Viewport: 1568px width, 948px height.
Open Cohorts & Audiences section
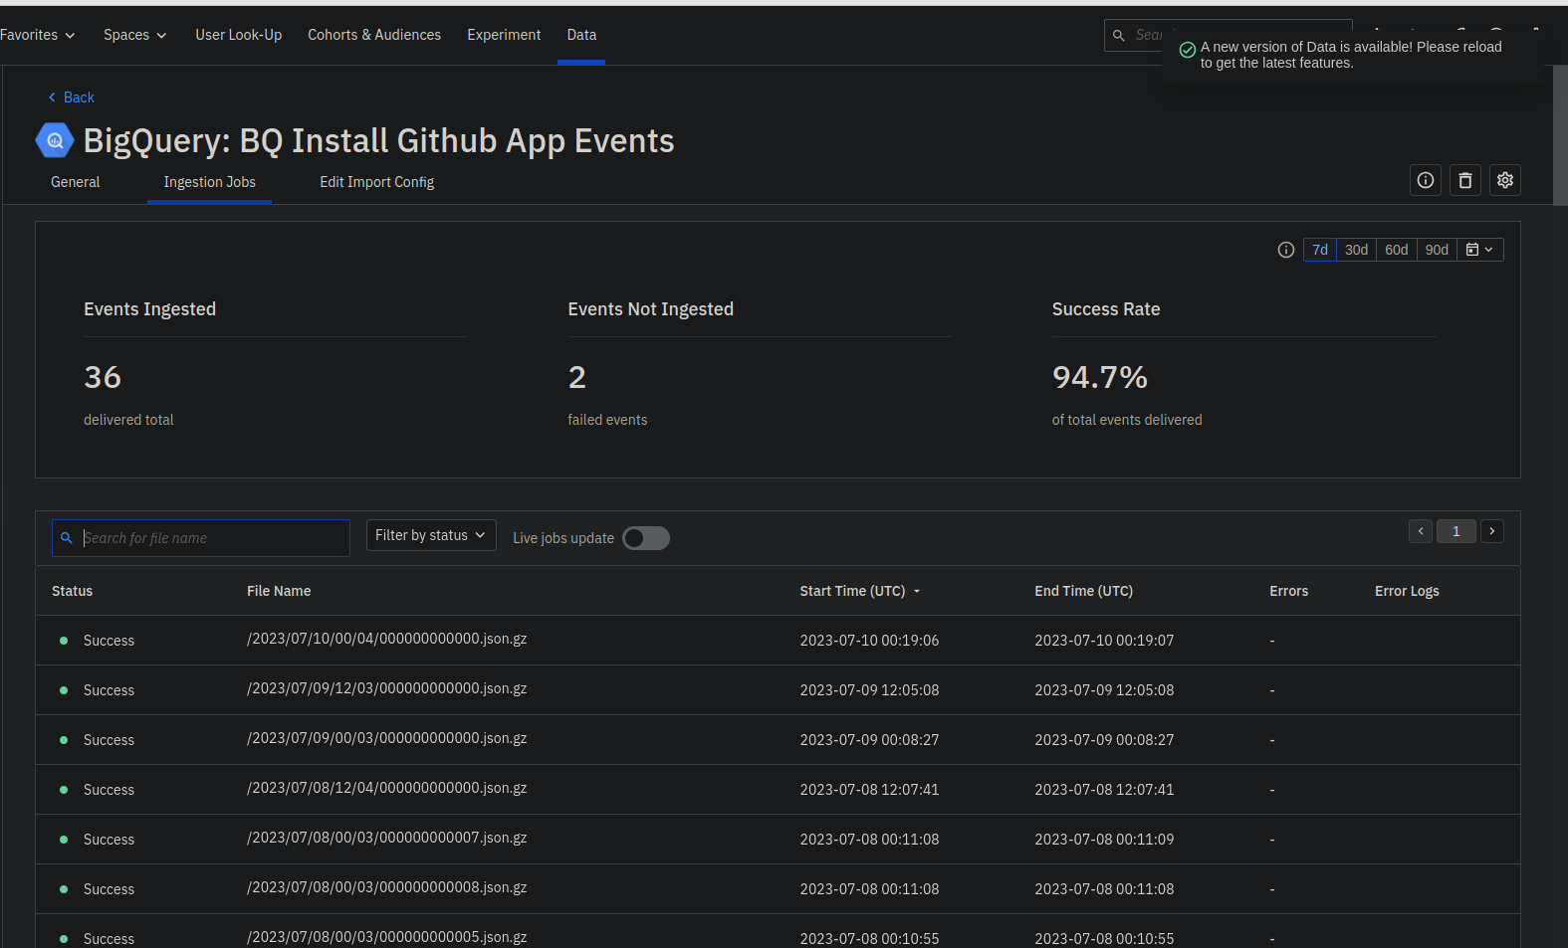(x=374, y=35)
